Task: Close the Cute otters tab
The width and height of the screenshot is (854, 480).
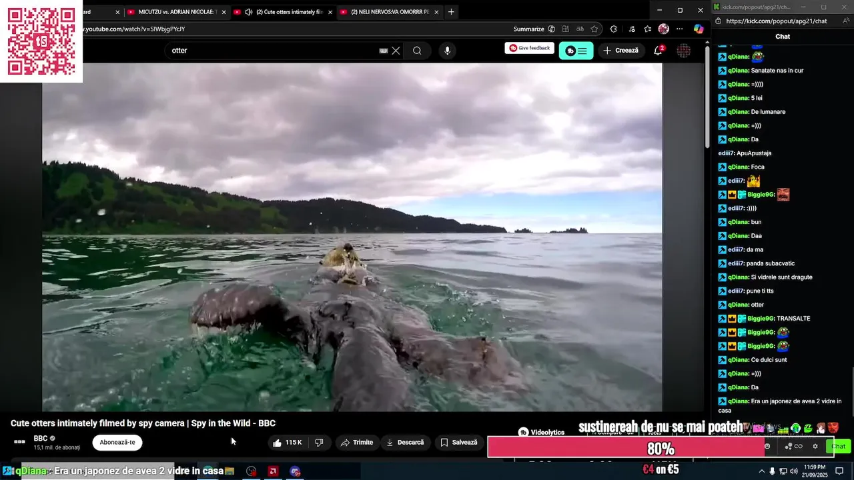Action: point(330,12)
